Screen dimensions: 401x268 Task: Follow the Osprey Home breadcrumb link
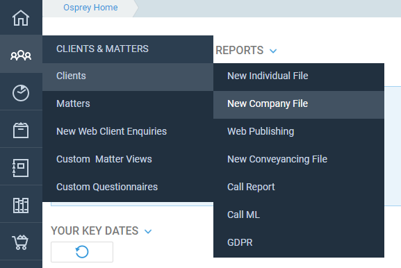(90, 8)
